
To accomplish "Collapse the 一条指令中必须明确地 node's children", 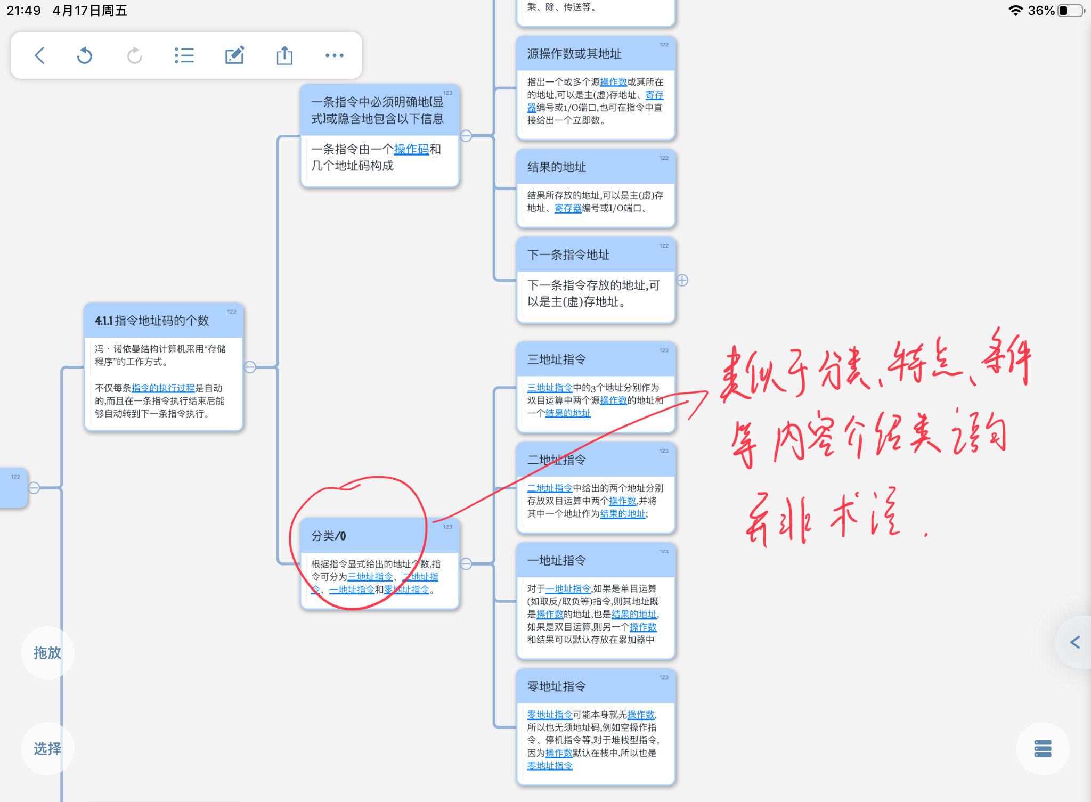I will click(x=466, y=136).
